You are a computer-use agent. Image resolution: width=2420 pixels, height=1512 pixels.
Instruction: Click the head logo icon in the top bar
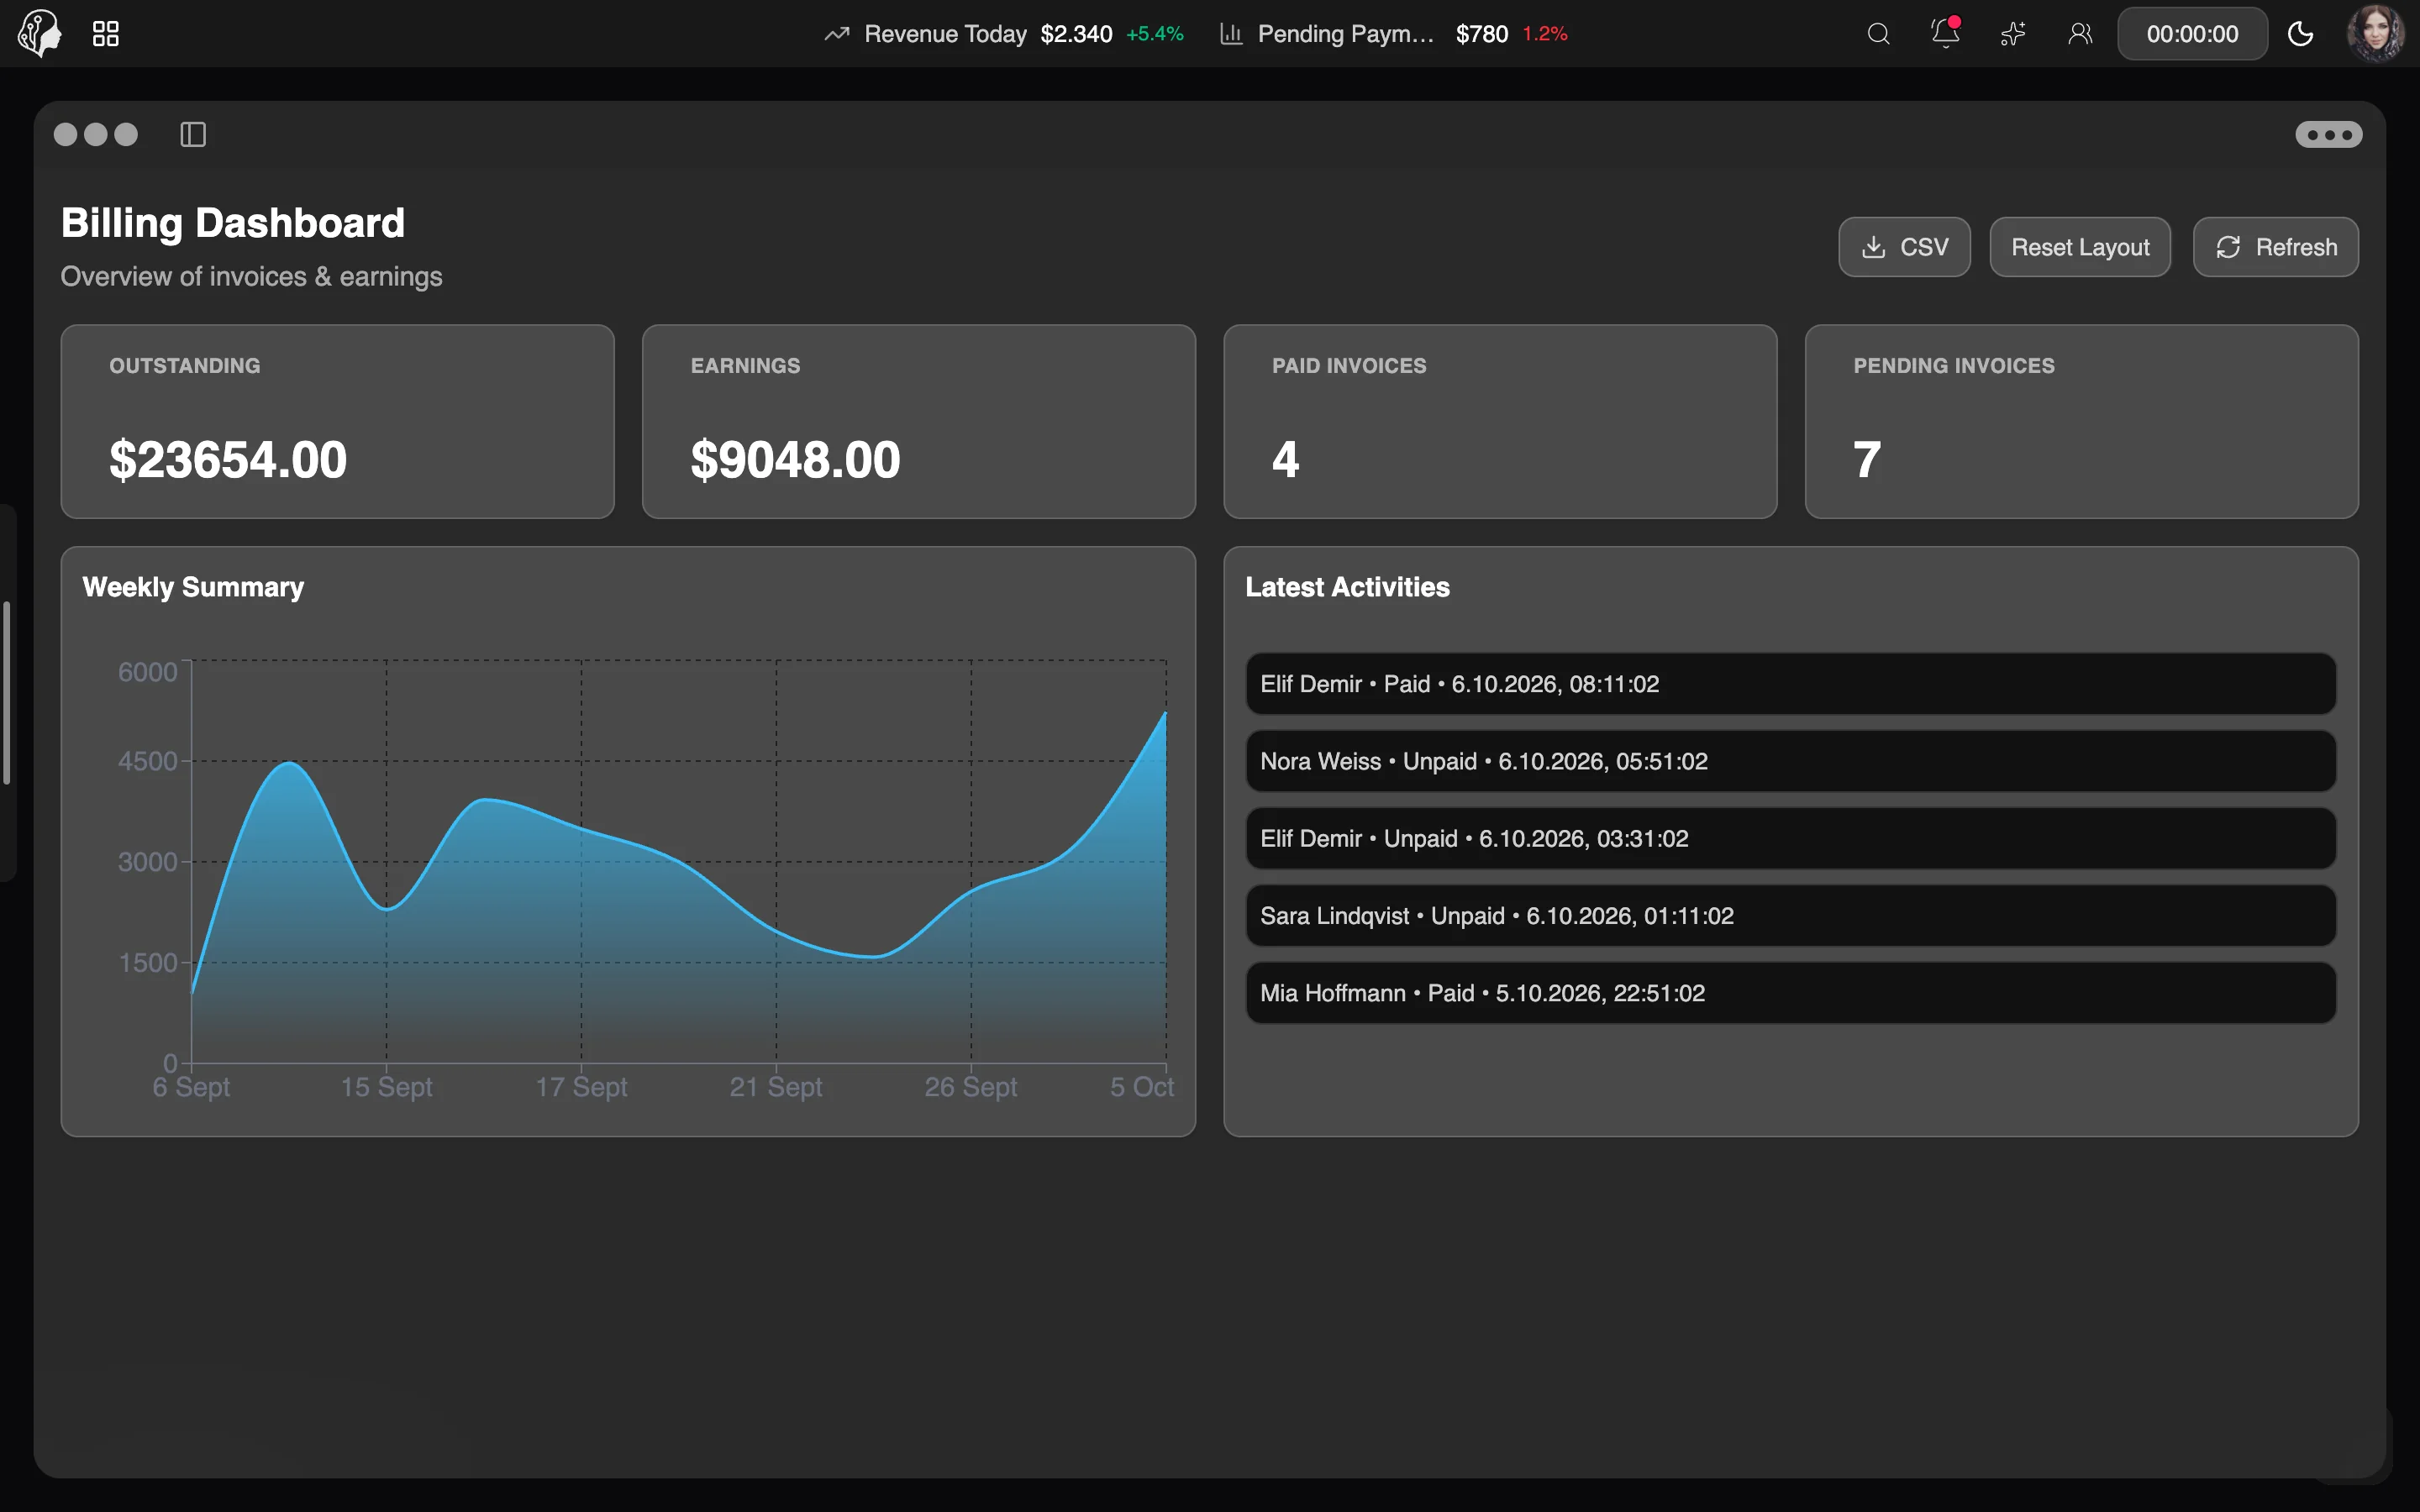(40, 33)
